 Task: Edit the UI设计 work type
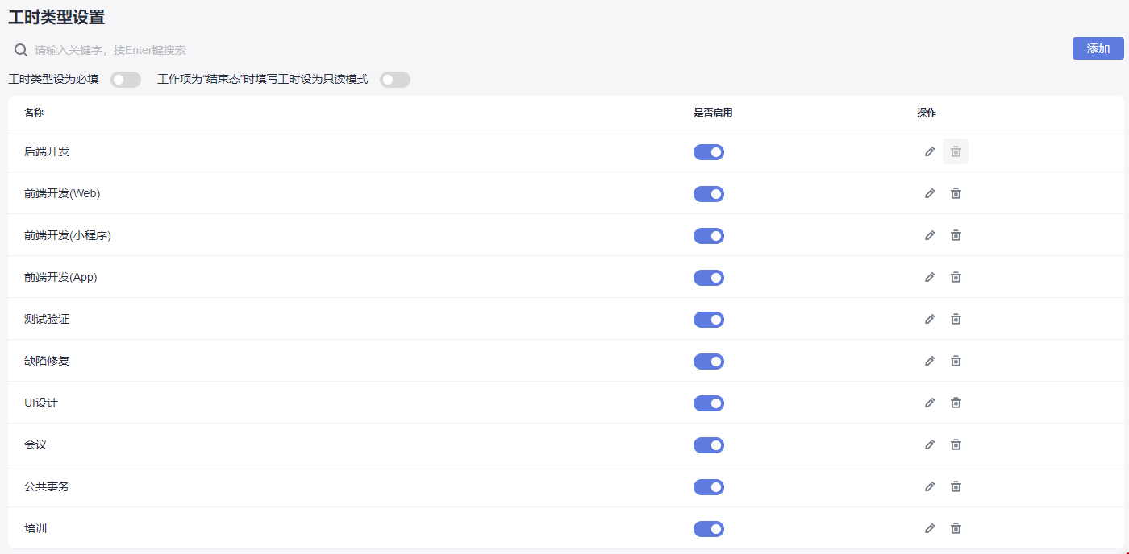(x=930, y=403)
